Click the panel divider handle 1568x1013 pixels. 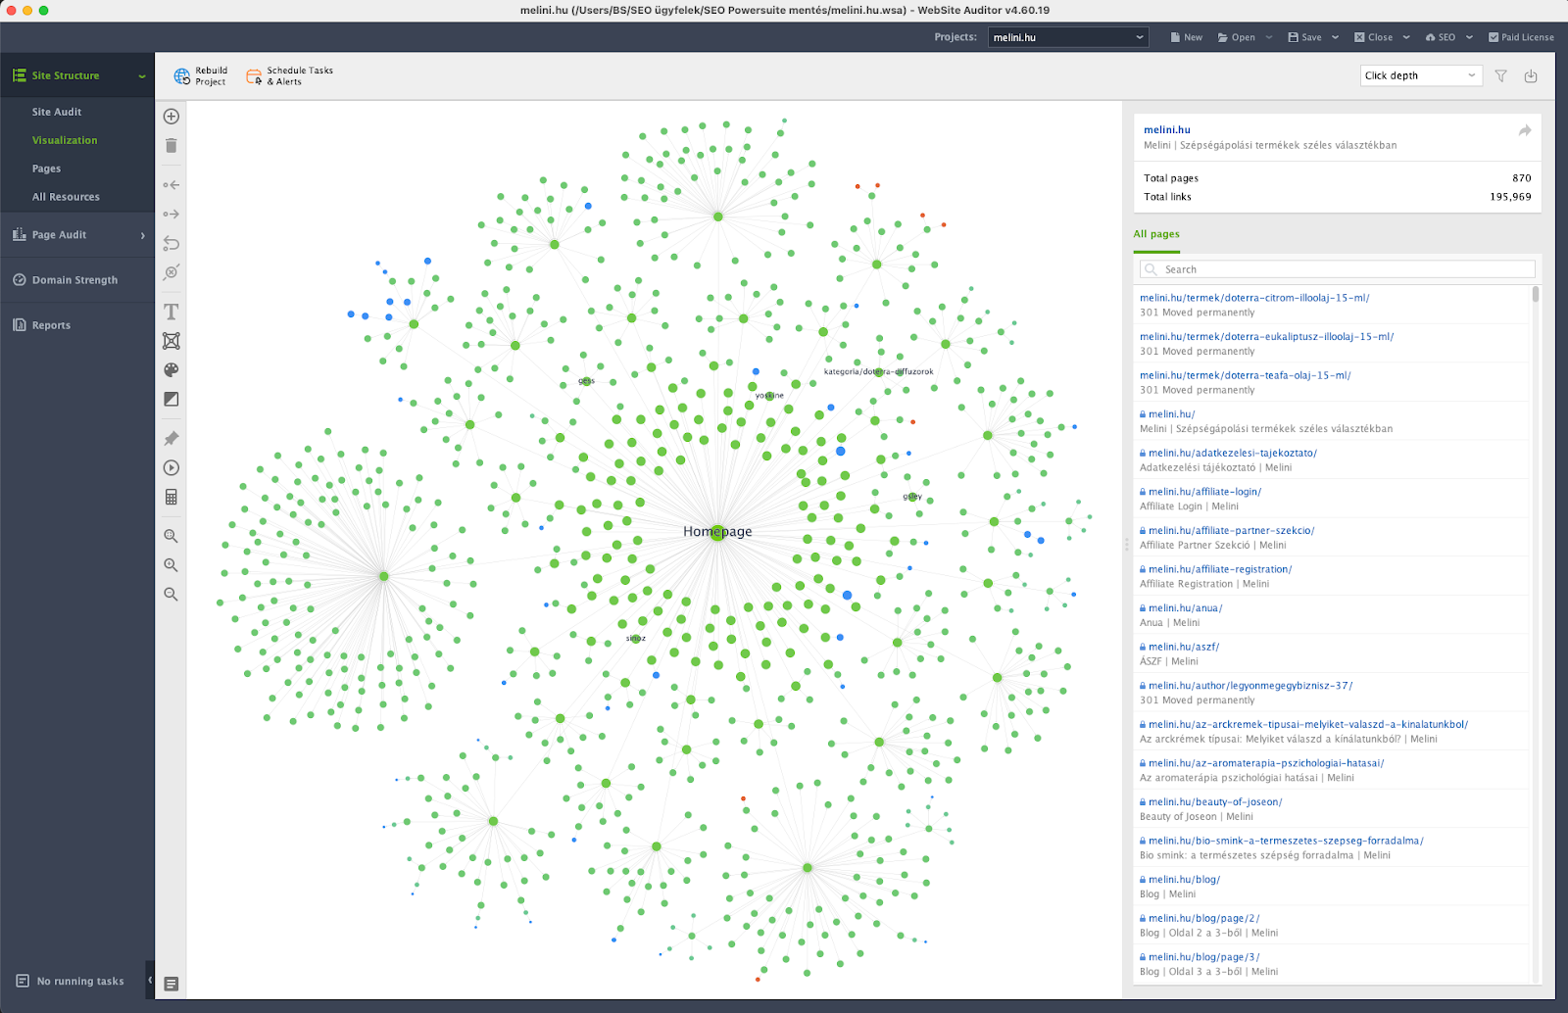coord(1126,544)
